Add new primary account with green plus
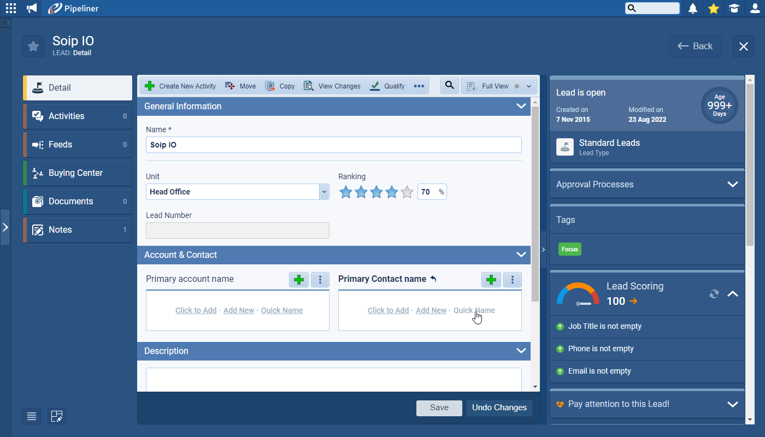This screenshot has height=437, width=765. point(299,280)
